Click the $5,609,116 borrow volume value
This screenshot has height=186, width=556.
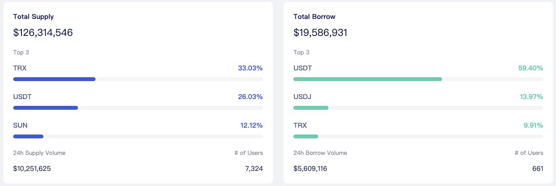[310, 169]
